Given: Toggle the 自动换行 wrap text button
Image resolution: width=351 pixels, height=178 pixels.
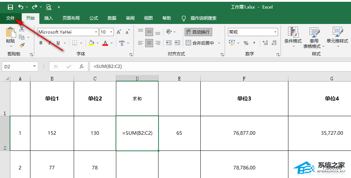Looking at the screenshot, I should coord(198,32).
